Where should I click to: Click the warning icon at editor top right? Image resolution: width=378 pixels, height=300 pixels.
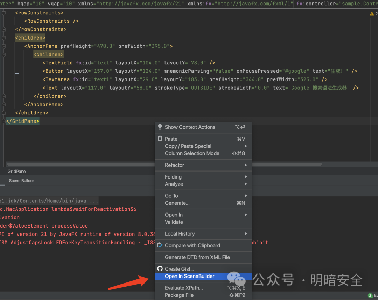372,14
